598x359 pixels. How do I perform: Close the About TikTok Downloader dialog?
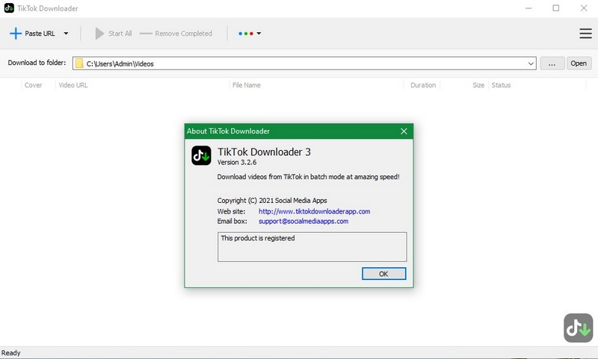point(404,131)
